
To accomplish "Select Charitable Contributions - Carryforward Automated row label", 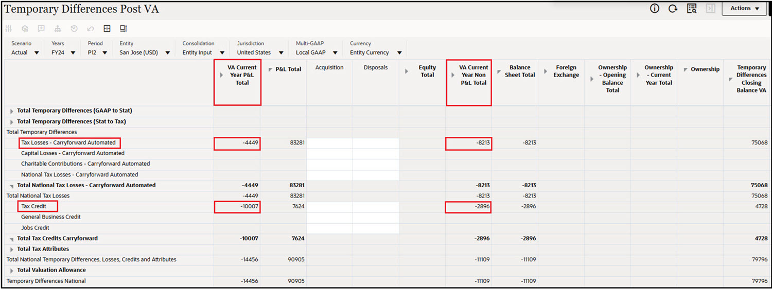I will pos(85,164).
